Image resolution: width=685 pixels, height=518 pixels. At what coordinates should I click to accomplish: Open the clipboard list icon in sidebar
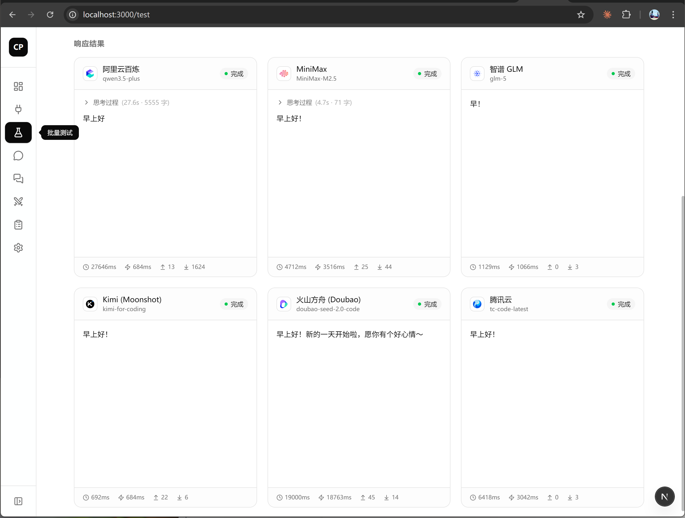tap(18, 225)
